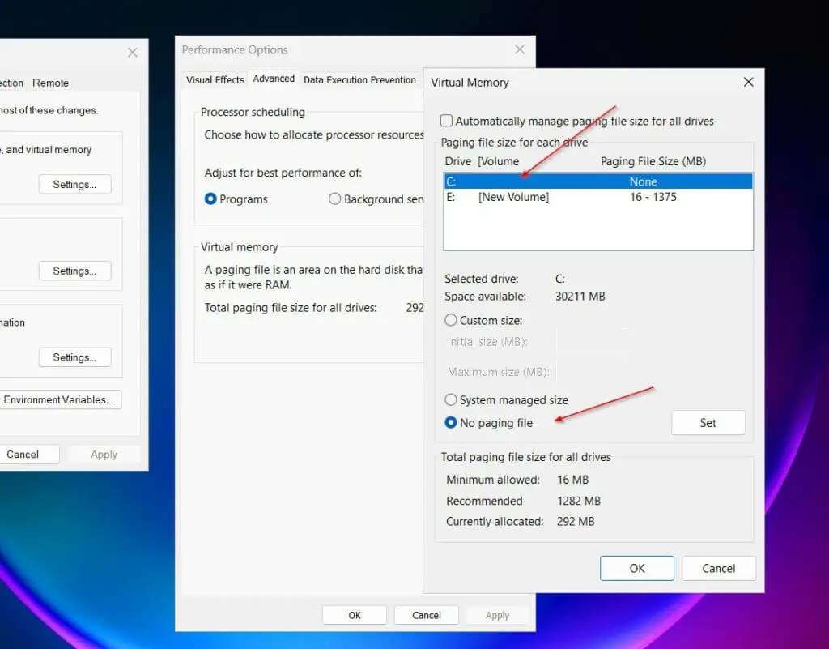Set best performance for Background services
Image resolution: width=829 pixels, height=649 pixels.
point(335,199)
